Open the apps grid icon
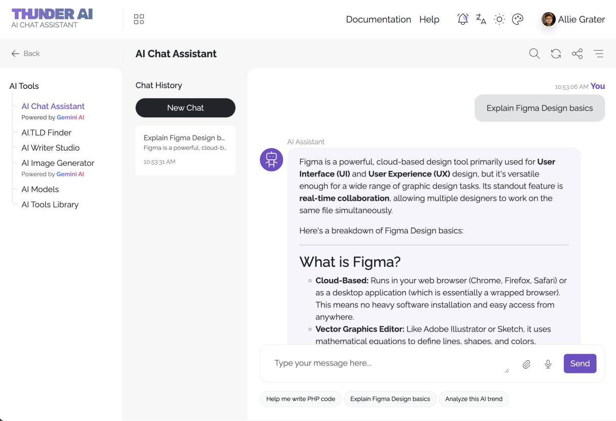Image resolution: width=616 pixels, height=421 pixels. point(139,19)
